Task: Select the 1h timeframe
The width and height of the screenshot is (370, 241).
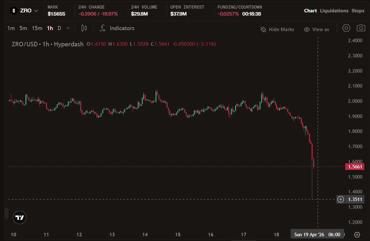Action: [x=50, y=28]
